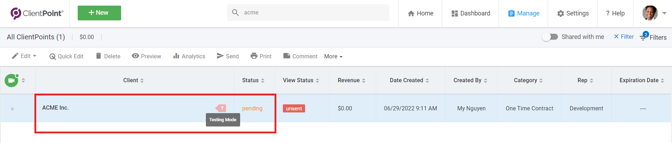Expand the profile dropdown arrow
Screen dimensions: 672x143
click(x=664, y=13)
